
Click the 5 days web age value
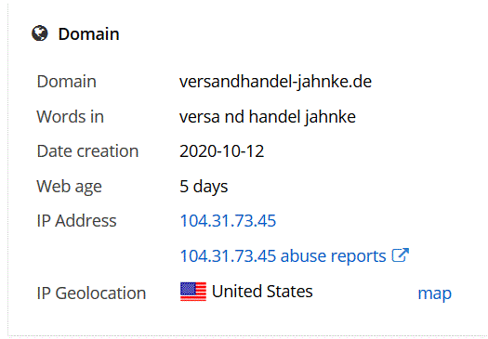204,187
